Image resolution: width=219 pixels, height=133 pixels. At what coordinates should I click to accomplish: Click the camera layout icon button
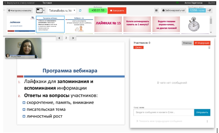pos(39,10)
